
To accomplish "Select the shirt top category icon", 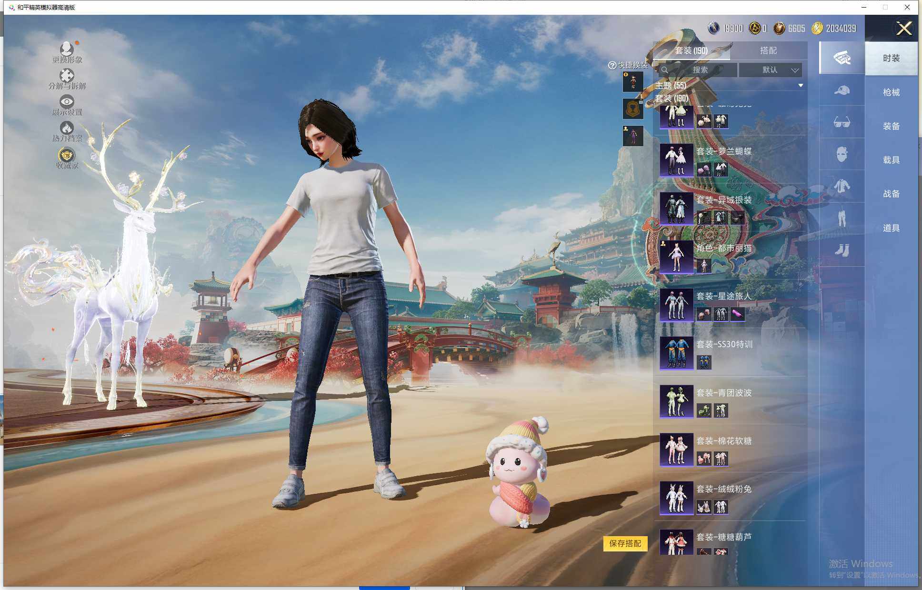I will [x=842, y=186].
